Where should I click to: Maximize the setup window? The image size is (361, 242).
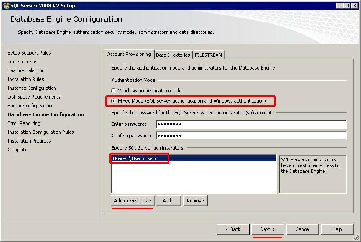[x=347, y=6]
